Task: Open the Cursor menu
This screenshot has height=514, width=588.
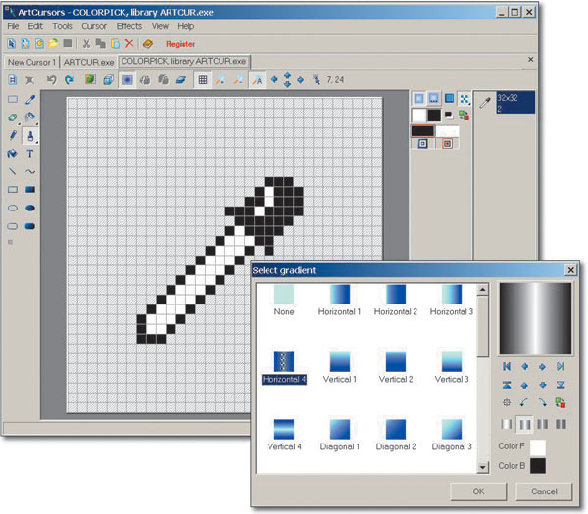Action: tap(94, 26)
